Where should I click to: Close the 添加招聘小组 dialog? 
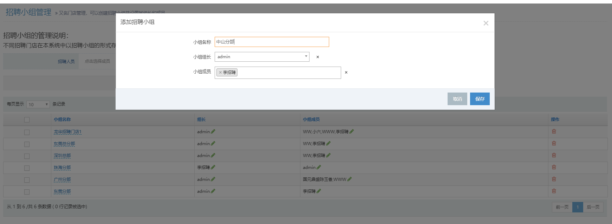coord(486,23)
